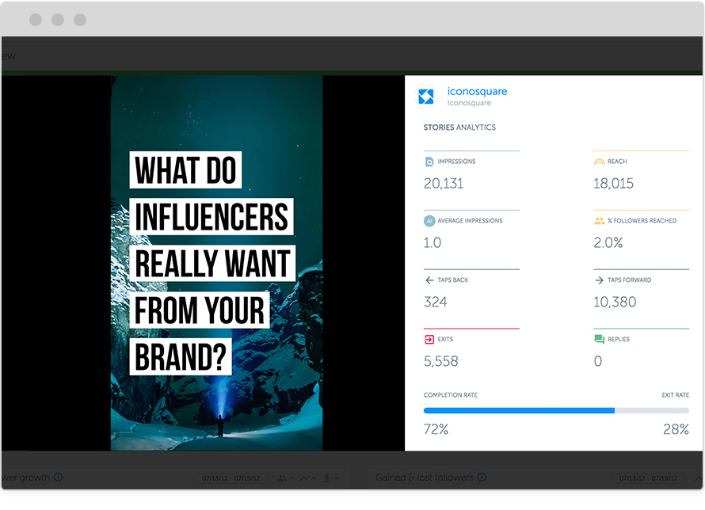Click the follower growth info icon
The height and width of the screenshot is (510, 705).
(58, 478)
